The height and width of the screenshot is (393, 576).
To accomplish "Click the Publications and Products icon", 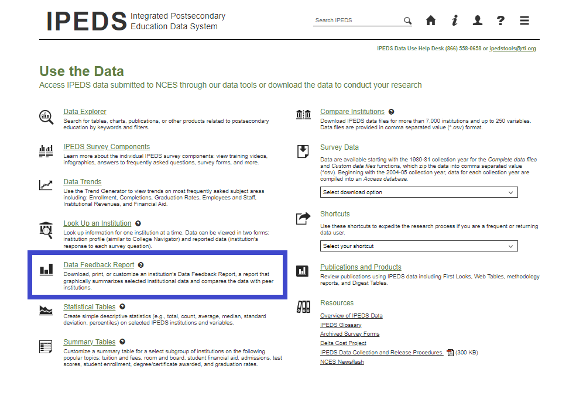I will coord(303,271).
